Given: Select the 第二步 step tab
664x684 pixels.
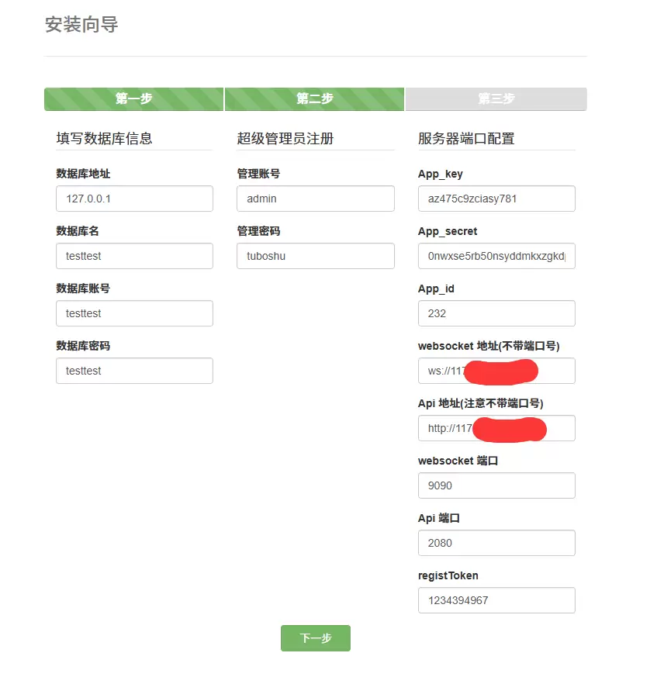Looking at the screenshot, I should click(314, 98).
